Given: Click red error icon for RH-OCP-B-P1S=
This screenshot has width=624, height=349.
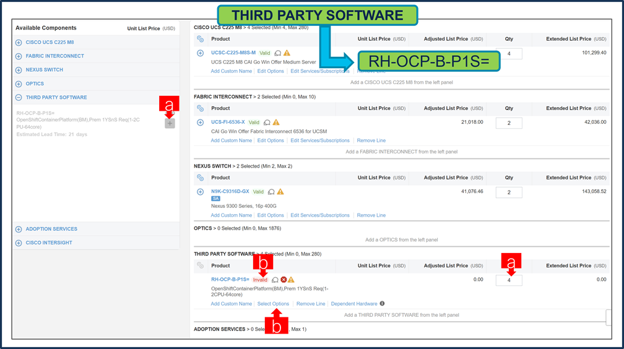Looking at the screenshot, I should point(284,280).
